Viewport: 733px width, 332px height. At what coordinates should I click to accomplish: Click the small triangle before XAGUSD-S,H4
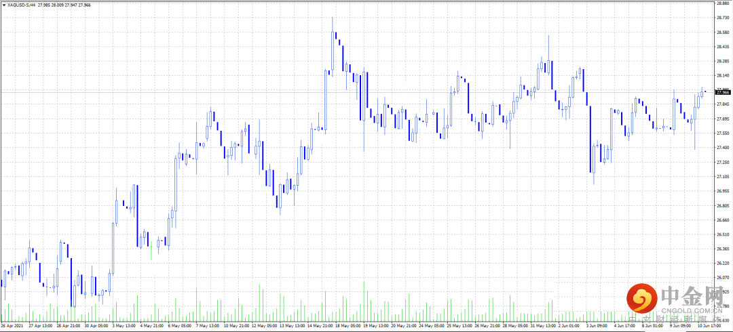(4, 4)
